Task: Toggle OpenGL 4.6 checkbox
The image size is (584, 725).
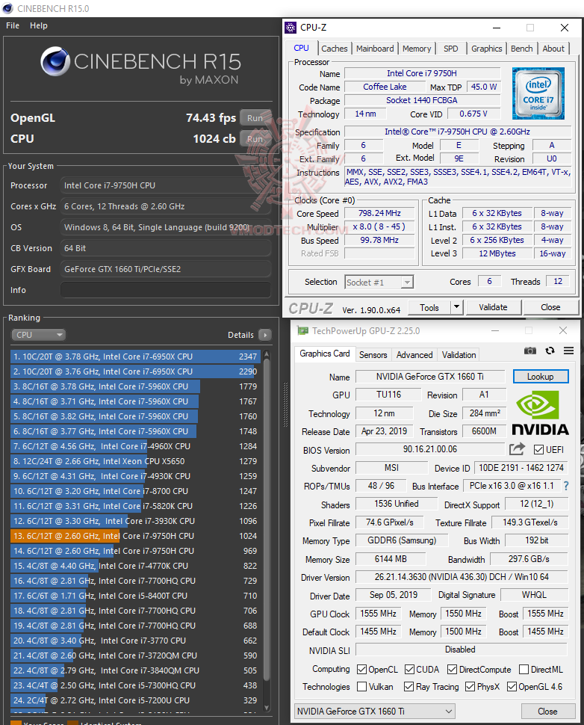Action: (512, 687)
